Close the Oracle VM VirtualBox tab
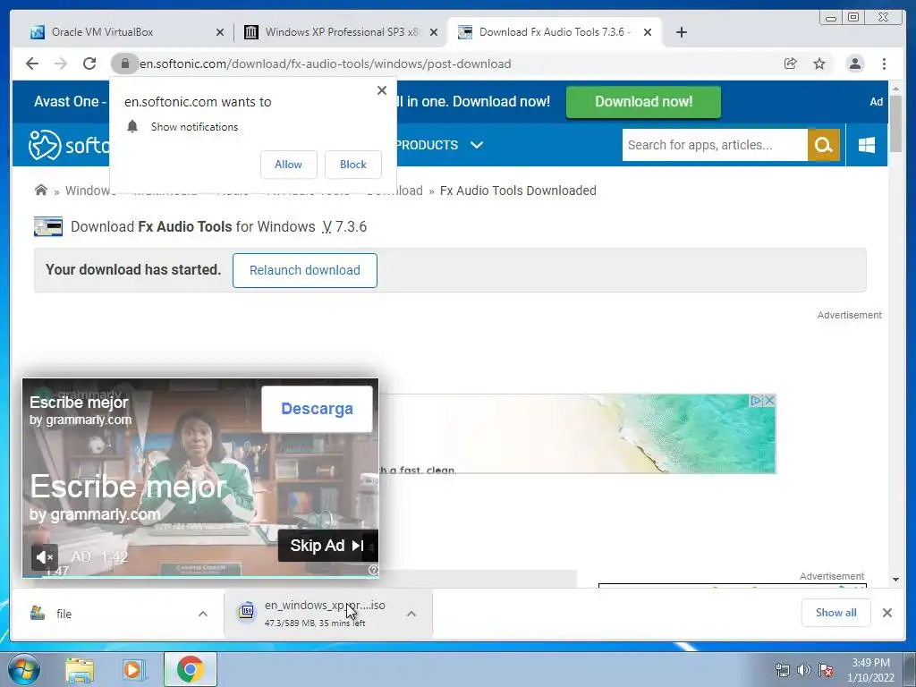The image size is (916, 687). (220, 33)
